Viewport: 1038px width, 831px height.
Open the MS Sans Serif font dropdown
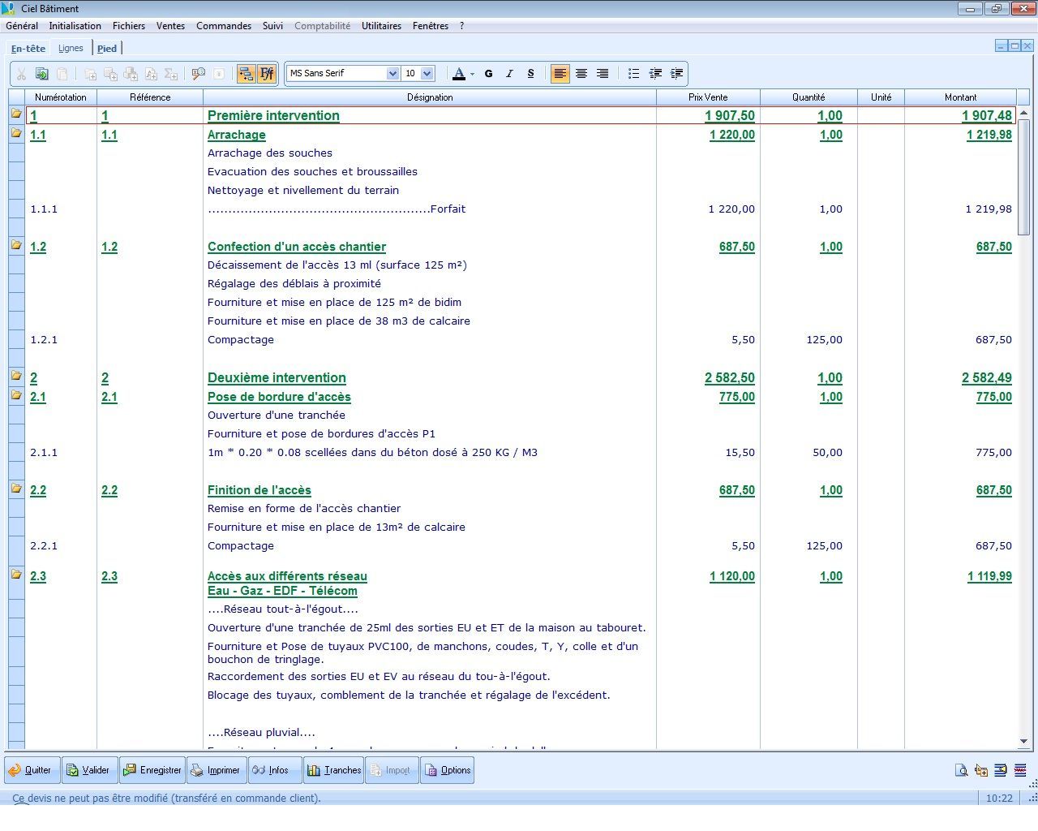coord(392,74)
